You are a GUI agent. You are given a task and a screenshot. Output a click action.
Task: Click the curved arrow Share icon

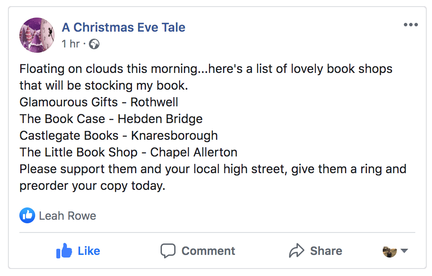297,251
